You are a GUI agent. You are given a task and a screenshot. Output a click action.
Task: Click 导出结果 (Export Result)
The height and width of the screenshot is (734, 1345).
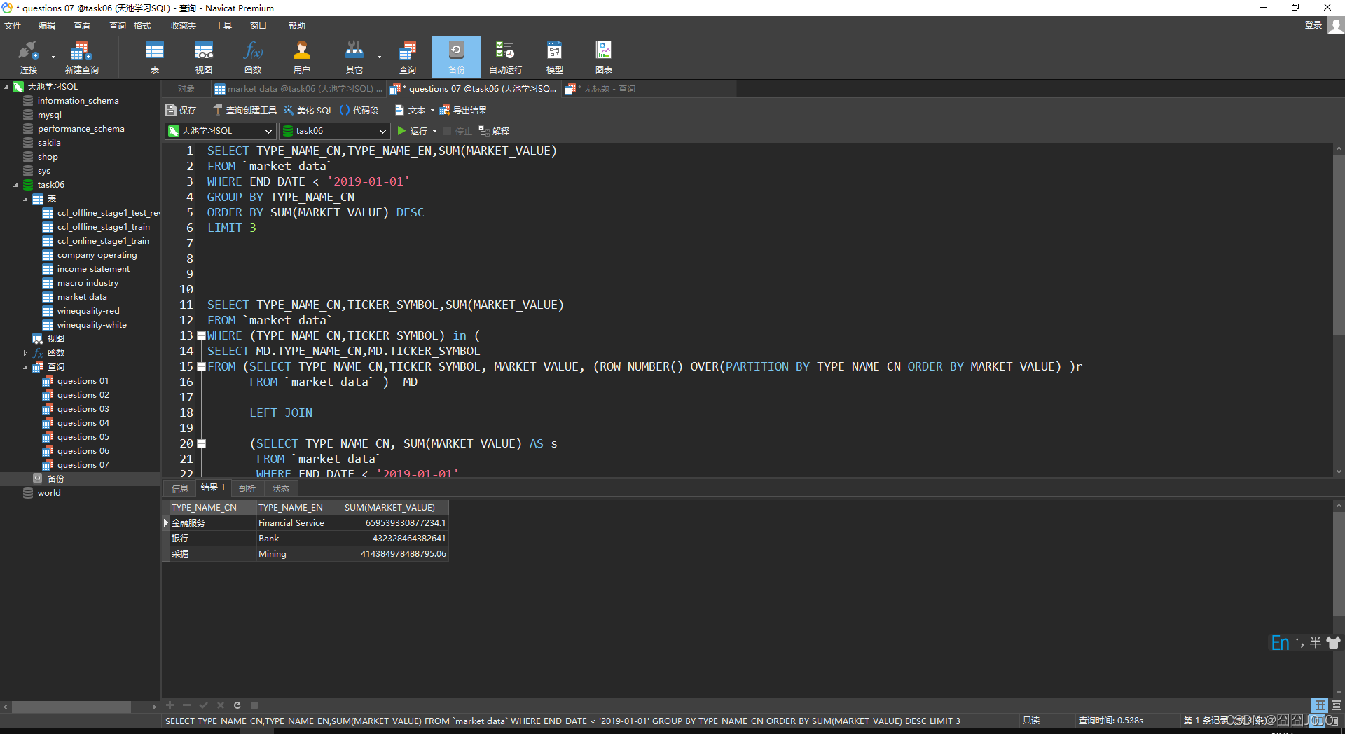463,110
